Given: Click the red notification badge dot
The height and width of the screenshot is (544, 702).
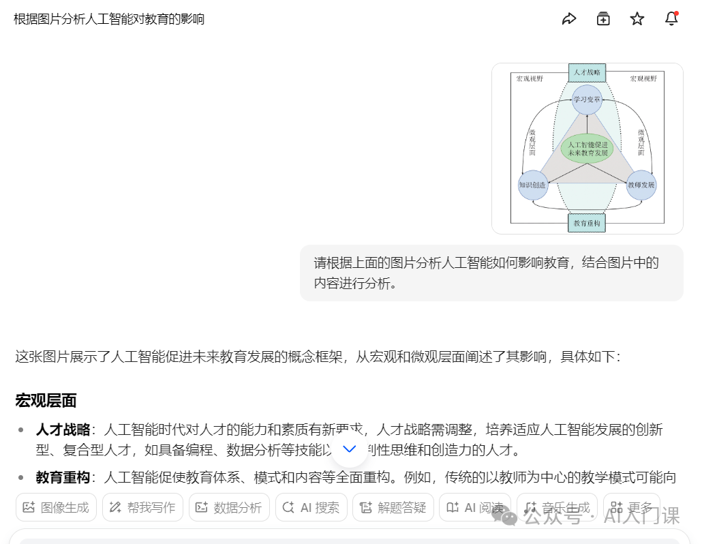Looking at the screenshot, I should click(x=677, y=12).
